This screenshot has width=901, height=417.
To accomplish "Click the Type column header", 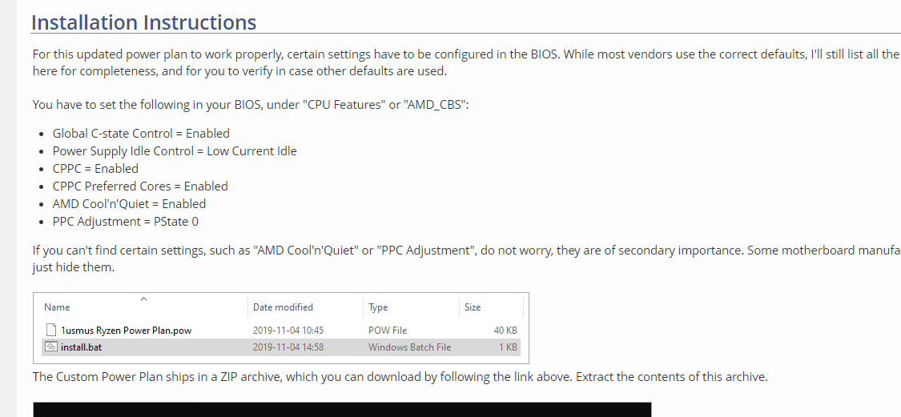I will (x=378, y=307).
